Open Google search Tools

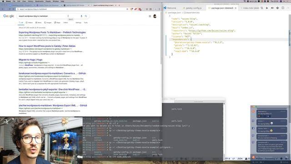click(x=86, y=23)
